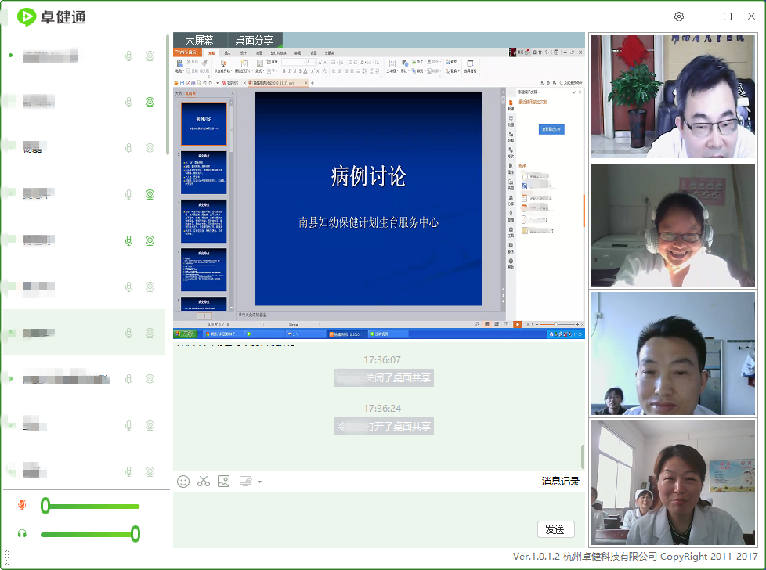Open settings via the gear icon

click(679, 16)
